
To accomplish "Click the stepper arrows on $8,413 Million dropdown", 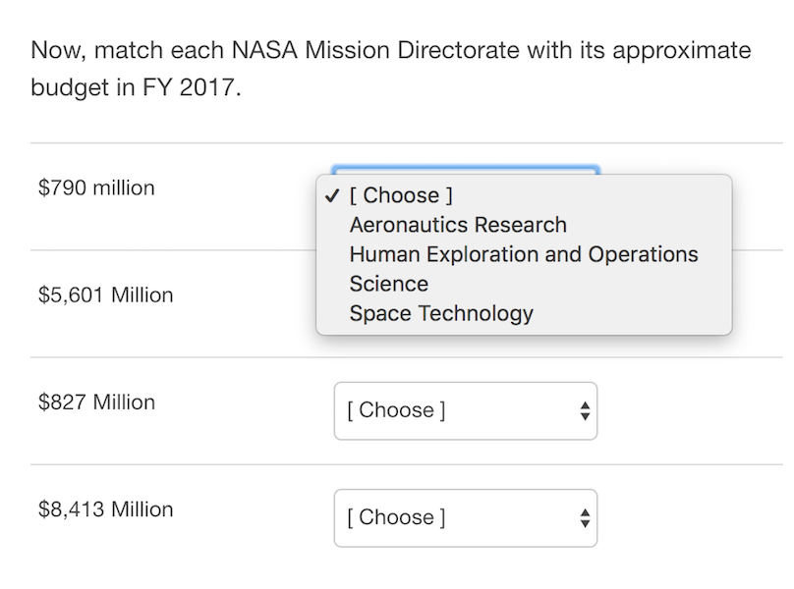I will [584, 517].
